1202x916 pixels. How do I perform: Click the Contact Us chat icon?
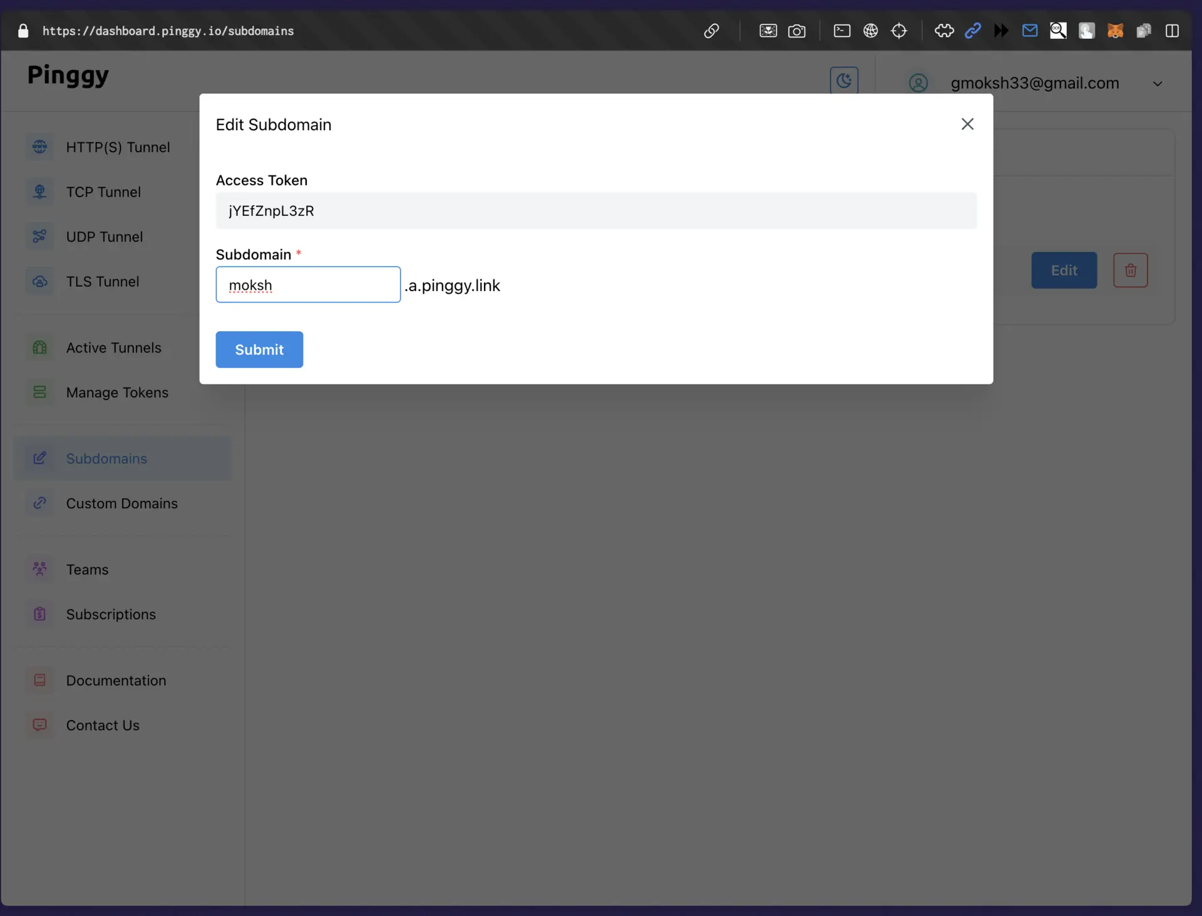(x=39, y=724)
